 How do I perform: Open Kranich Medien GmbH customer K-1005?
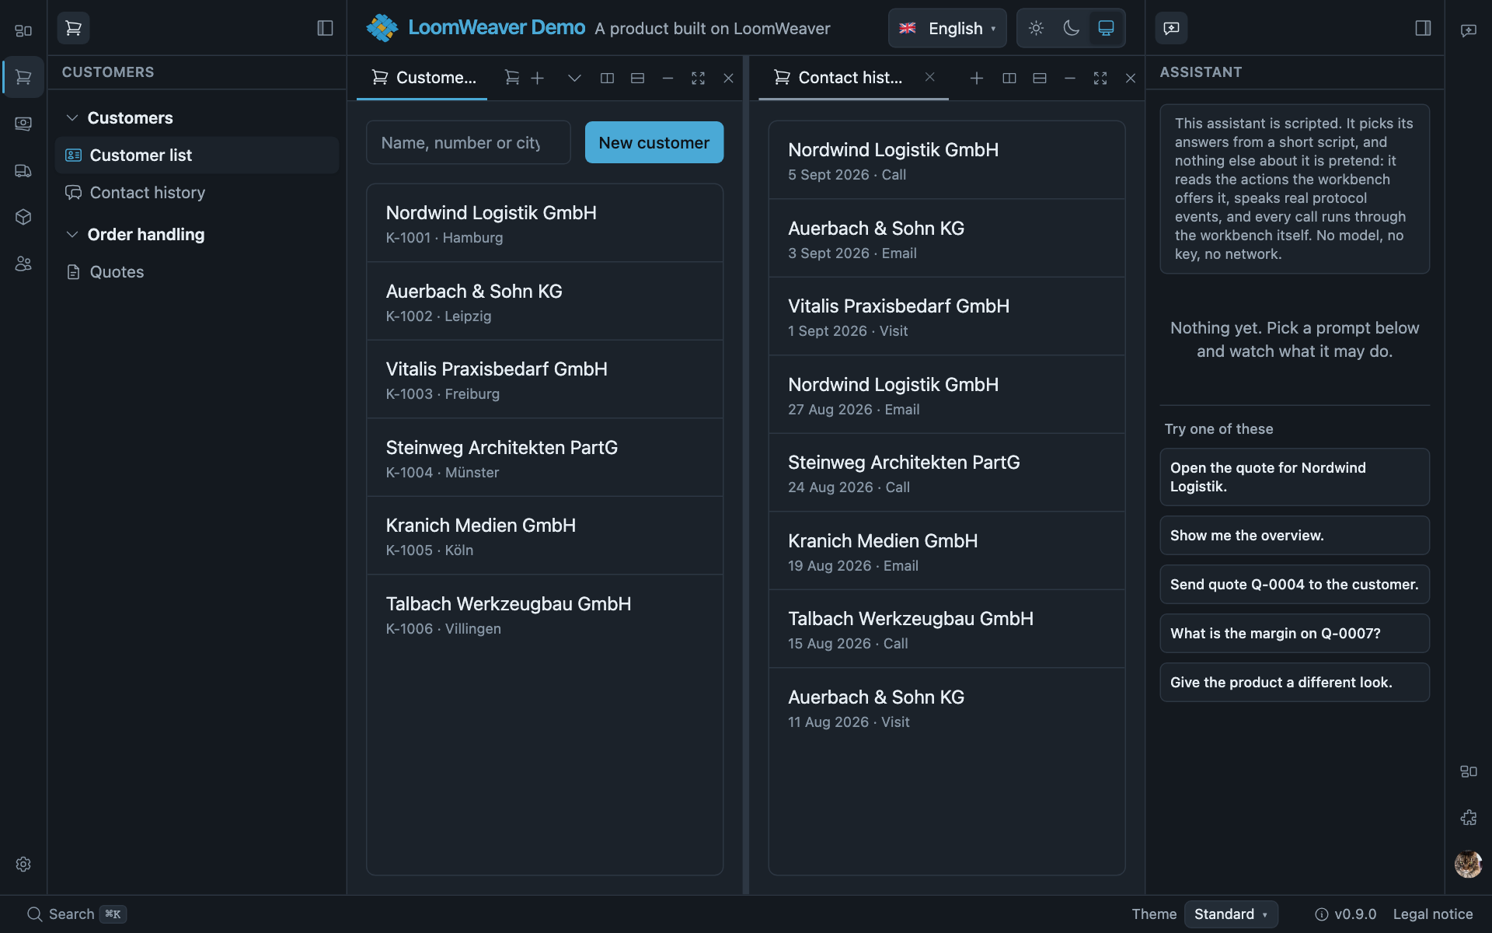click(545, 536)
